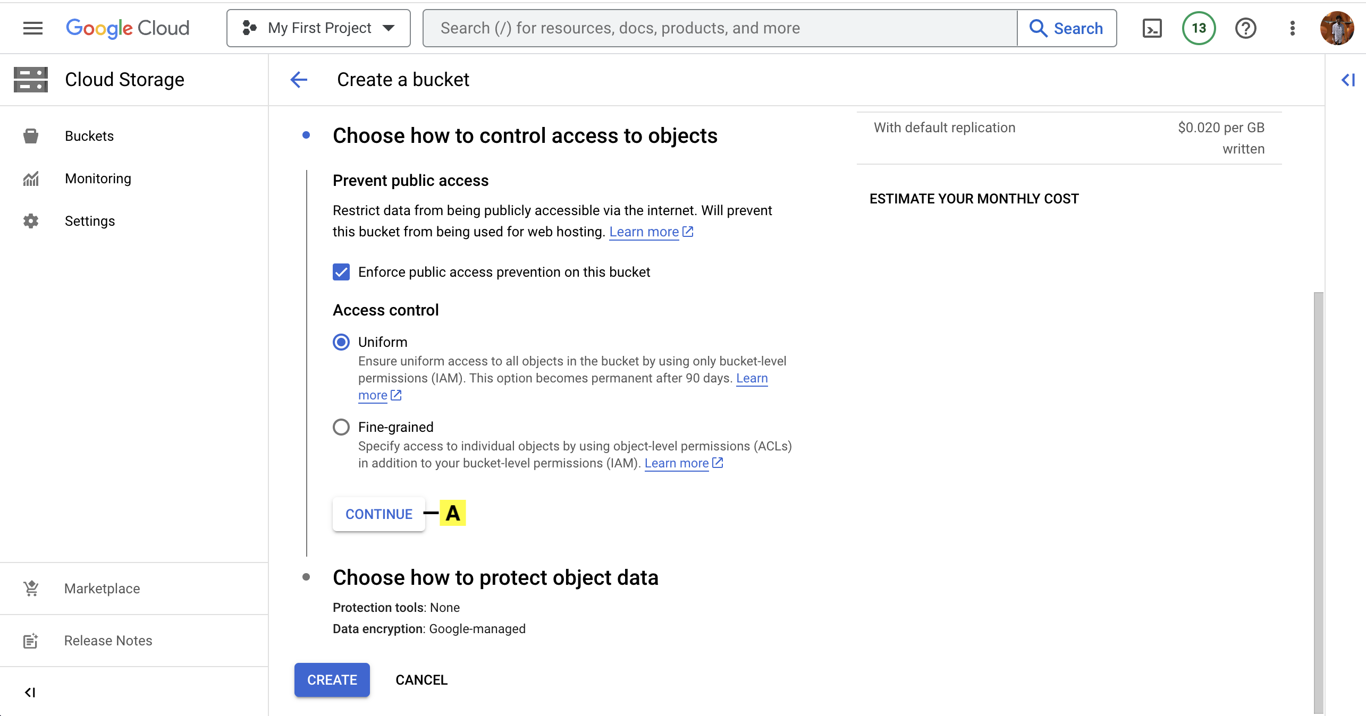Open the My First Project selector dropdown

(318, 28)
